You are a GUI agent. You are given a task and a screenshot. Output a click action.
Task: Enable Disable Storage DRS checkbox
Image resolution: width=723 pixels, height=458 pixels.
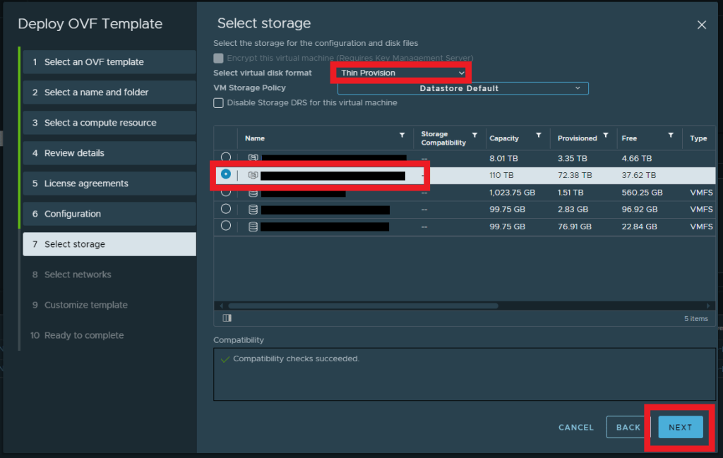tap(219, 103)
